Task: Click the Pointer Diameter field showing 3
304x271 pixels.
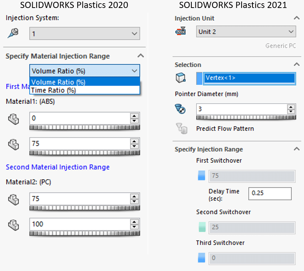Action: point(242,109)
